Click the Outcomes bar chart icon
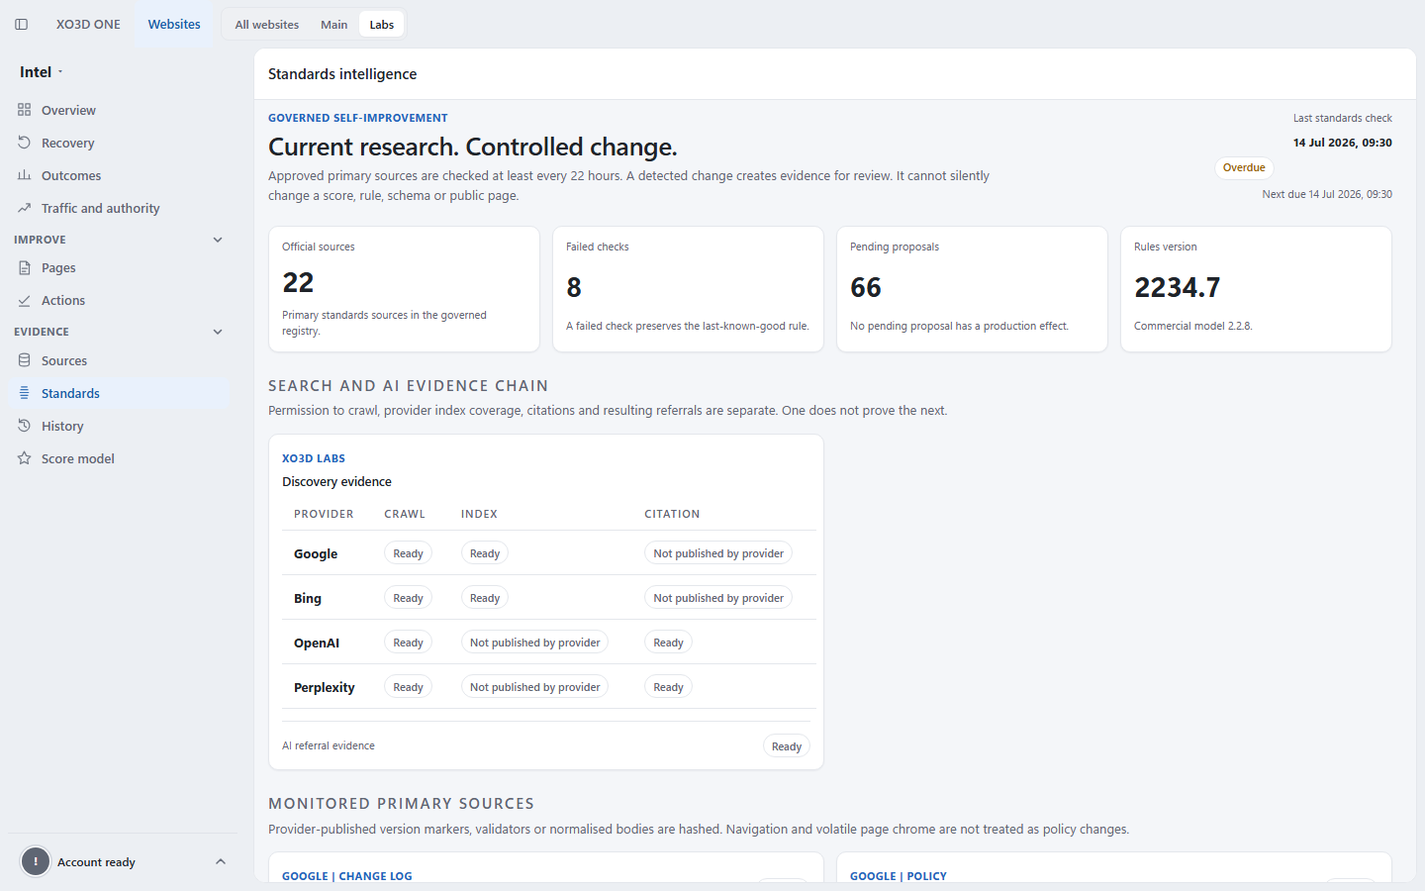1425x891 pixels. [24, 175]
